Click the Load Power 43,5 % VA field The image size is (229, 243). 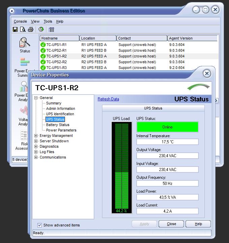click(x=167, y=197)
